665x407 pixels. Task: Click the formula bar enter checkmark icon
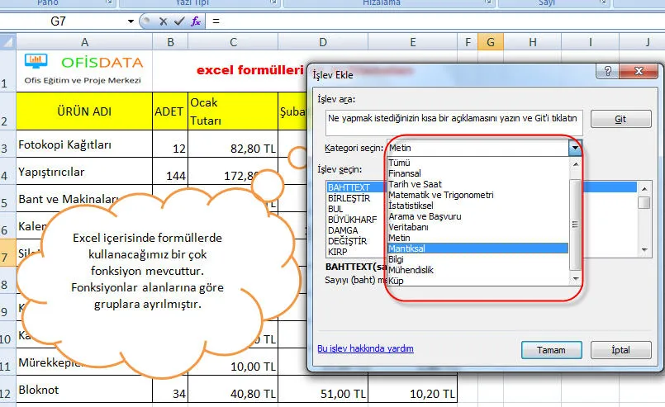pyautogui.click(x=179, y=21)
